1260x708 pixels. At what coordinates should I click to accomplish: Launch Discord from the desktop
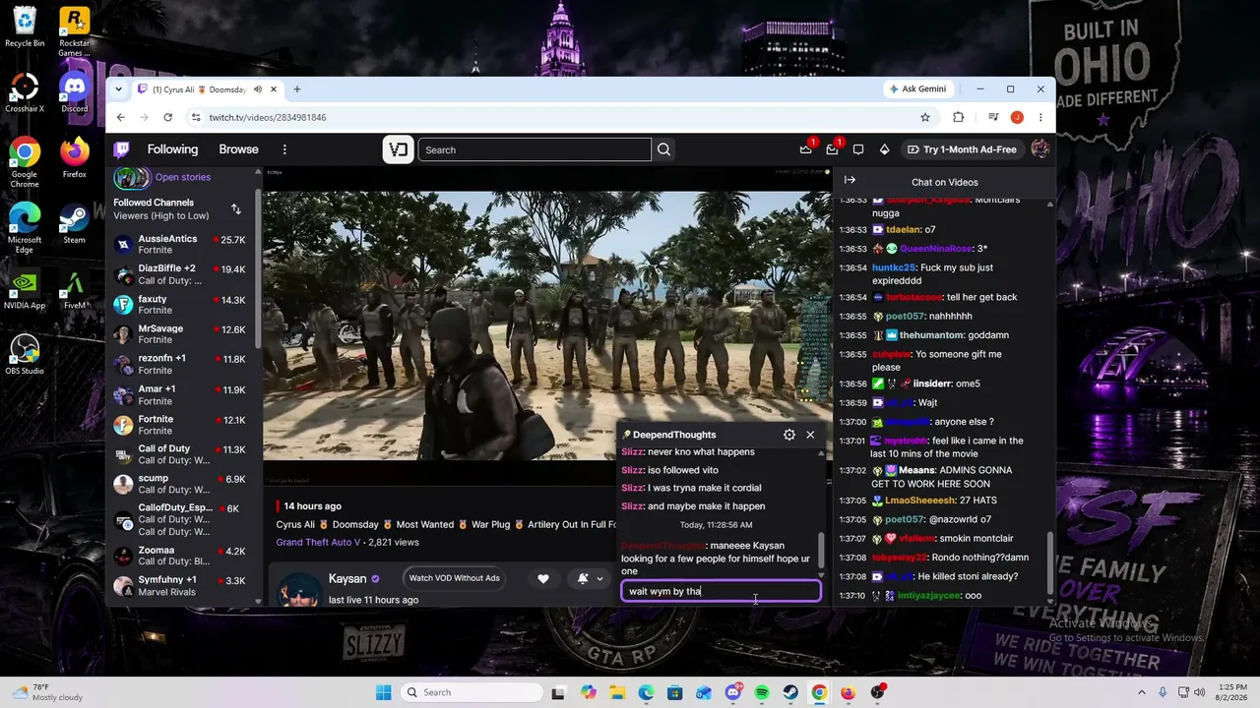74,93
